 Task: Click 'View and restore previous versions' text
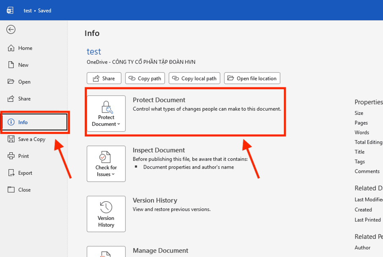tap(172, 209)
